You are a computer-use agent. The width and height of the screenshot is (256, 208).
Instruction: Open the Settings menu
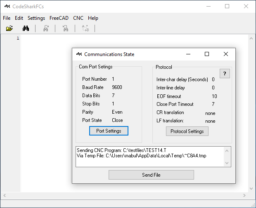[x=36, y=18]
